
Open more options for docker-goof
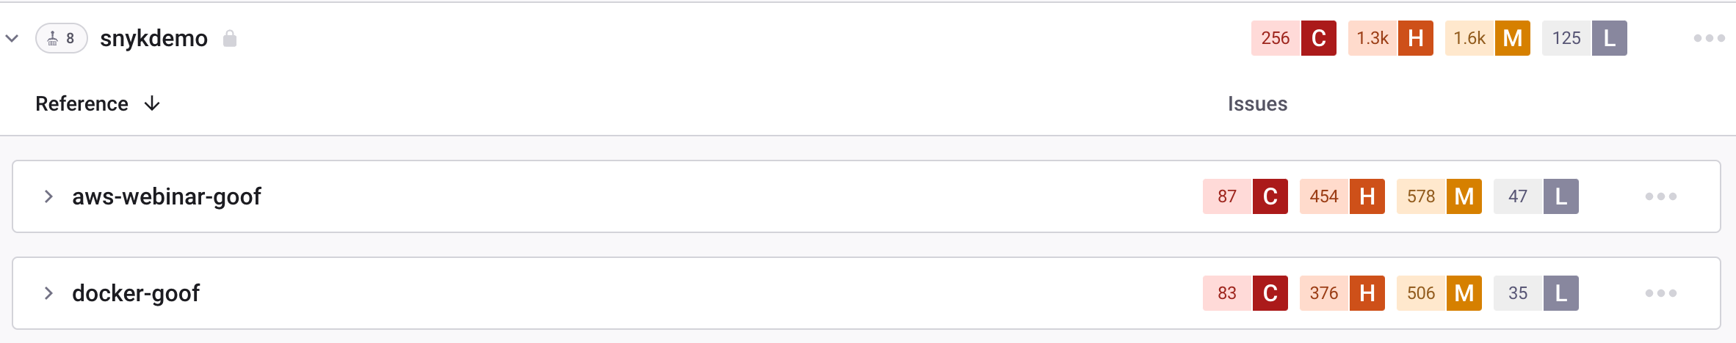pyautogui.click(x=1660, y=293)
